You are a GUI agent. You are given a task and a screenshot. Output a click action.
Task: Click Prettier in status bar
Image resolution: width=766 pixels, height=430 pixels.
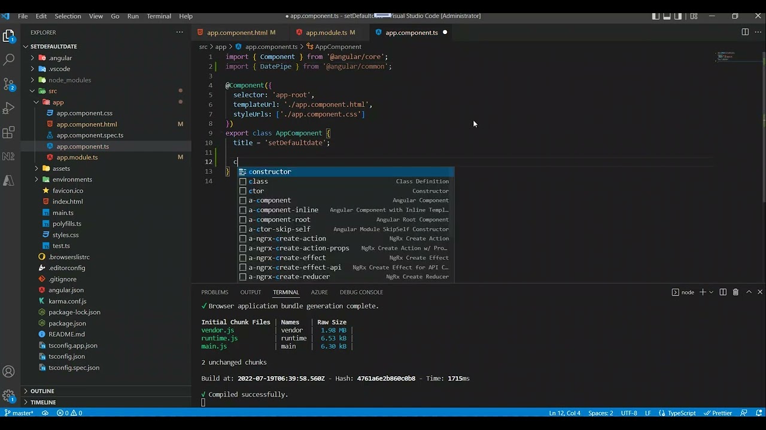pos(718,413)
